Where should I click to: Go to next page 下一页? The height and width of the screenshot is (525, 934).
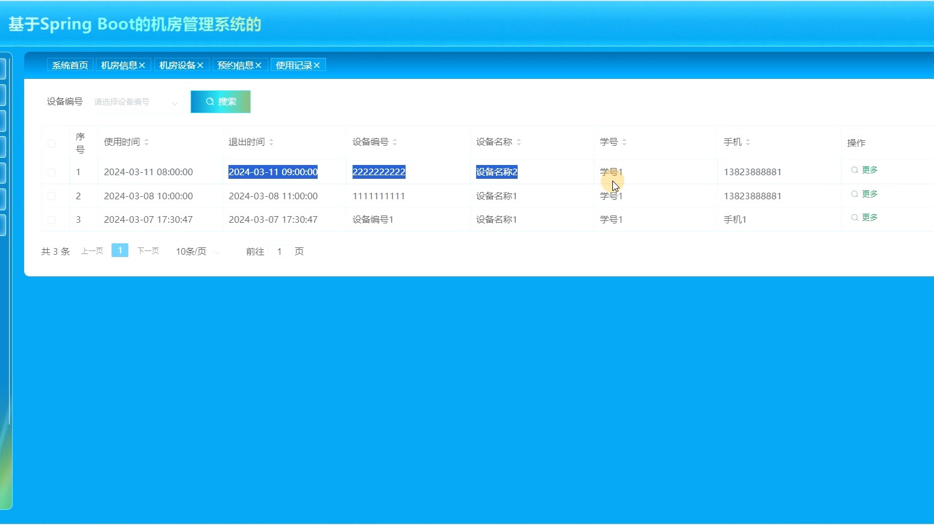pos(148,251)
